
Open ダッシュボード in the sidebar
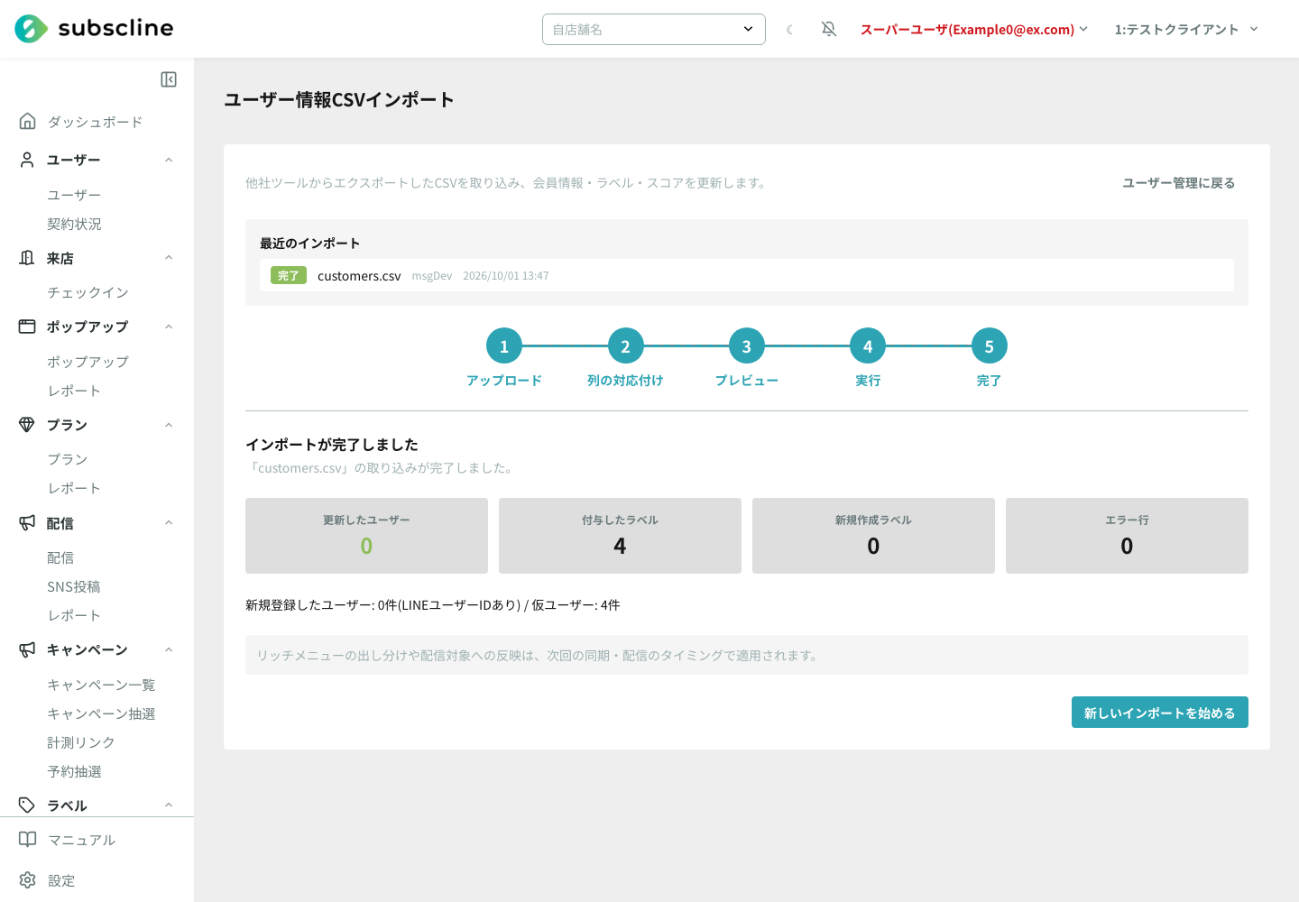pos(95,122)
